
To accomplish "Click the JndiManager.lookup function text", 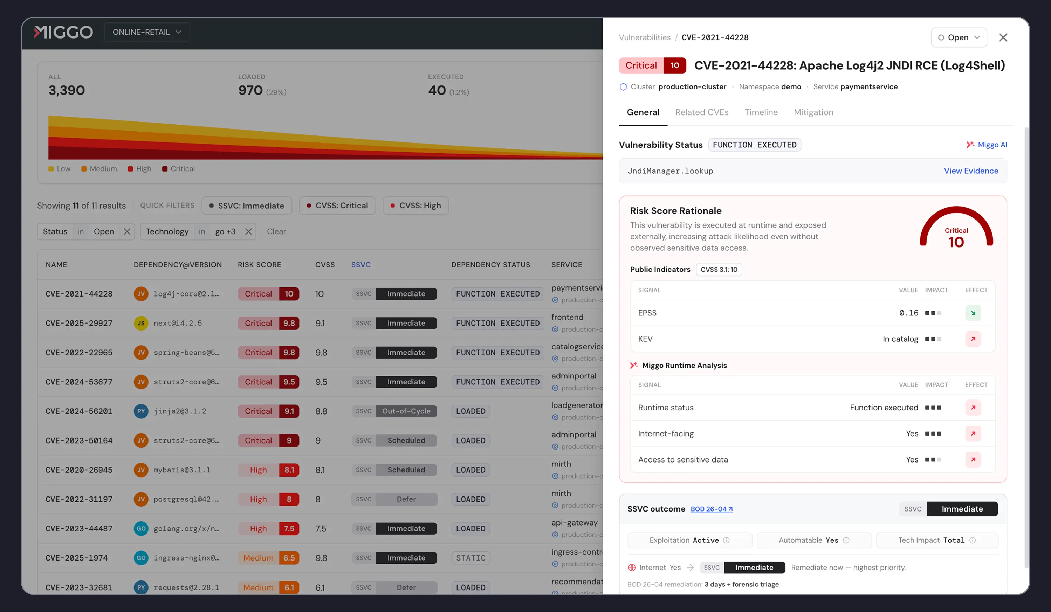I will pos(670,171).
